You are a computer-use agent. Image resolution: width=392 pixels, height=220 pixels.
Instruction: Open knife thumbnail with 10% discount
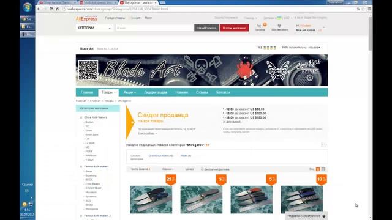302,200
